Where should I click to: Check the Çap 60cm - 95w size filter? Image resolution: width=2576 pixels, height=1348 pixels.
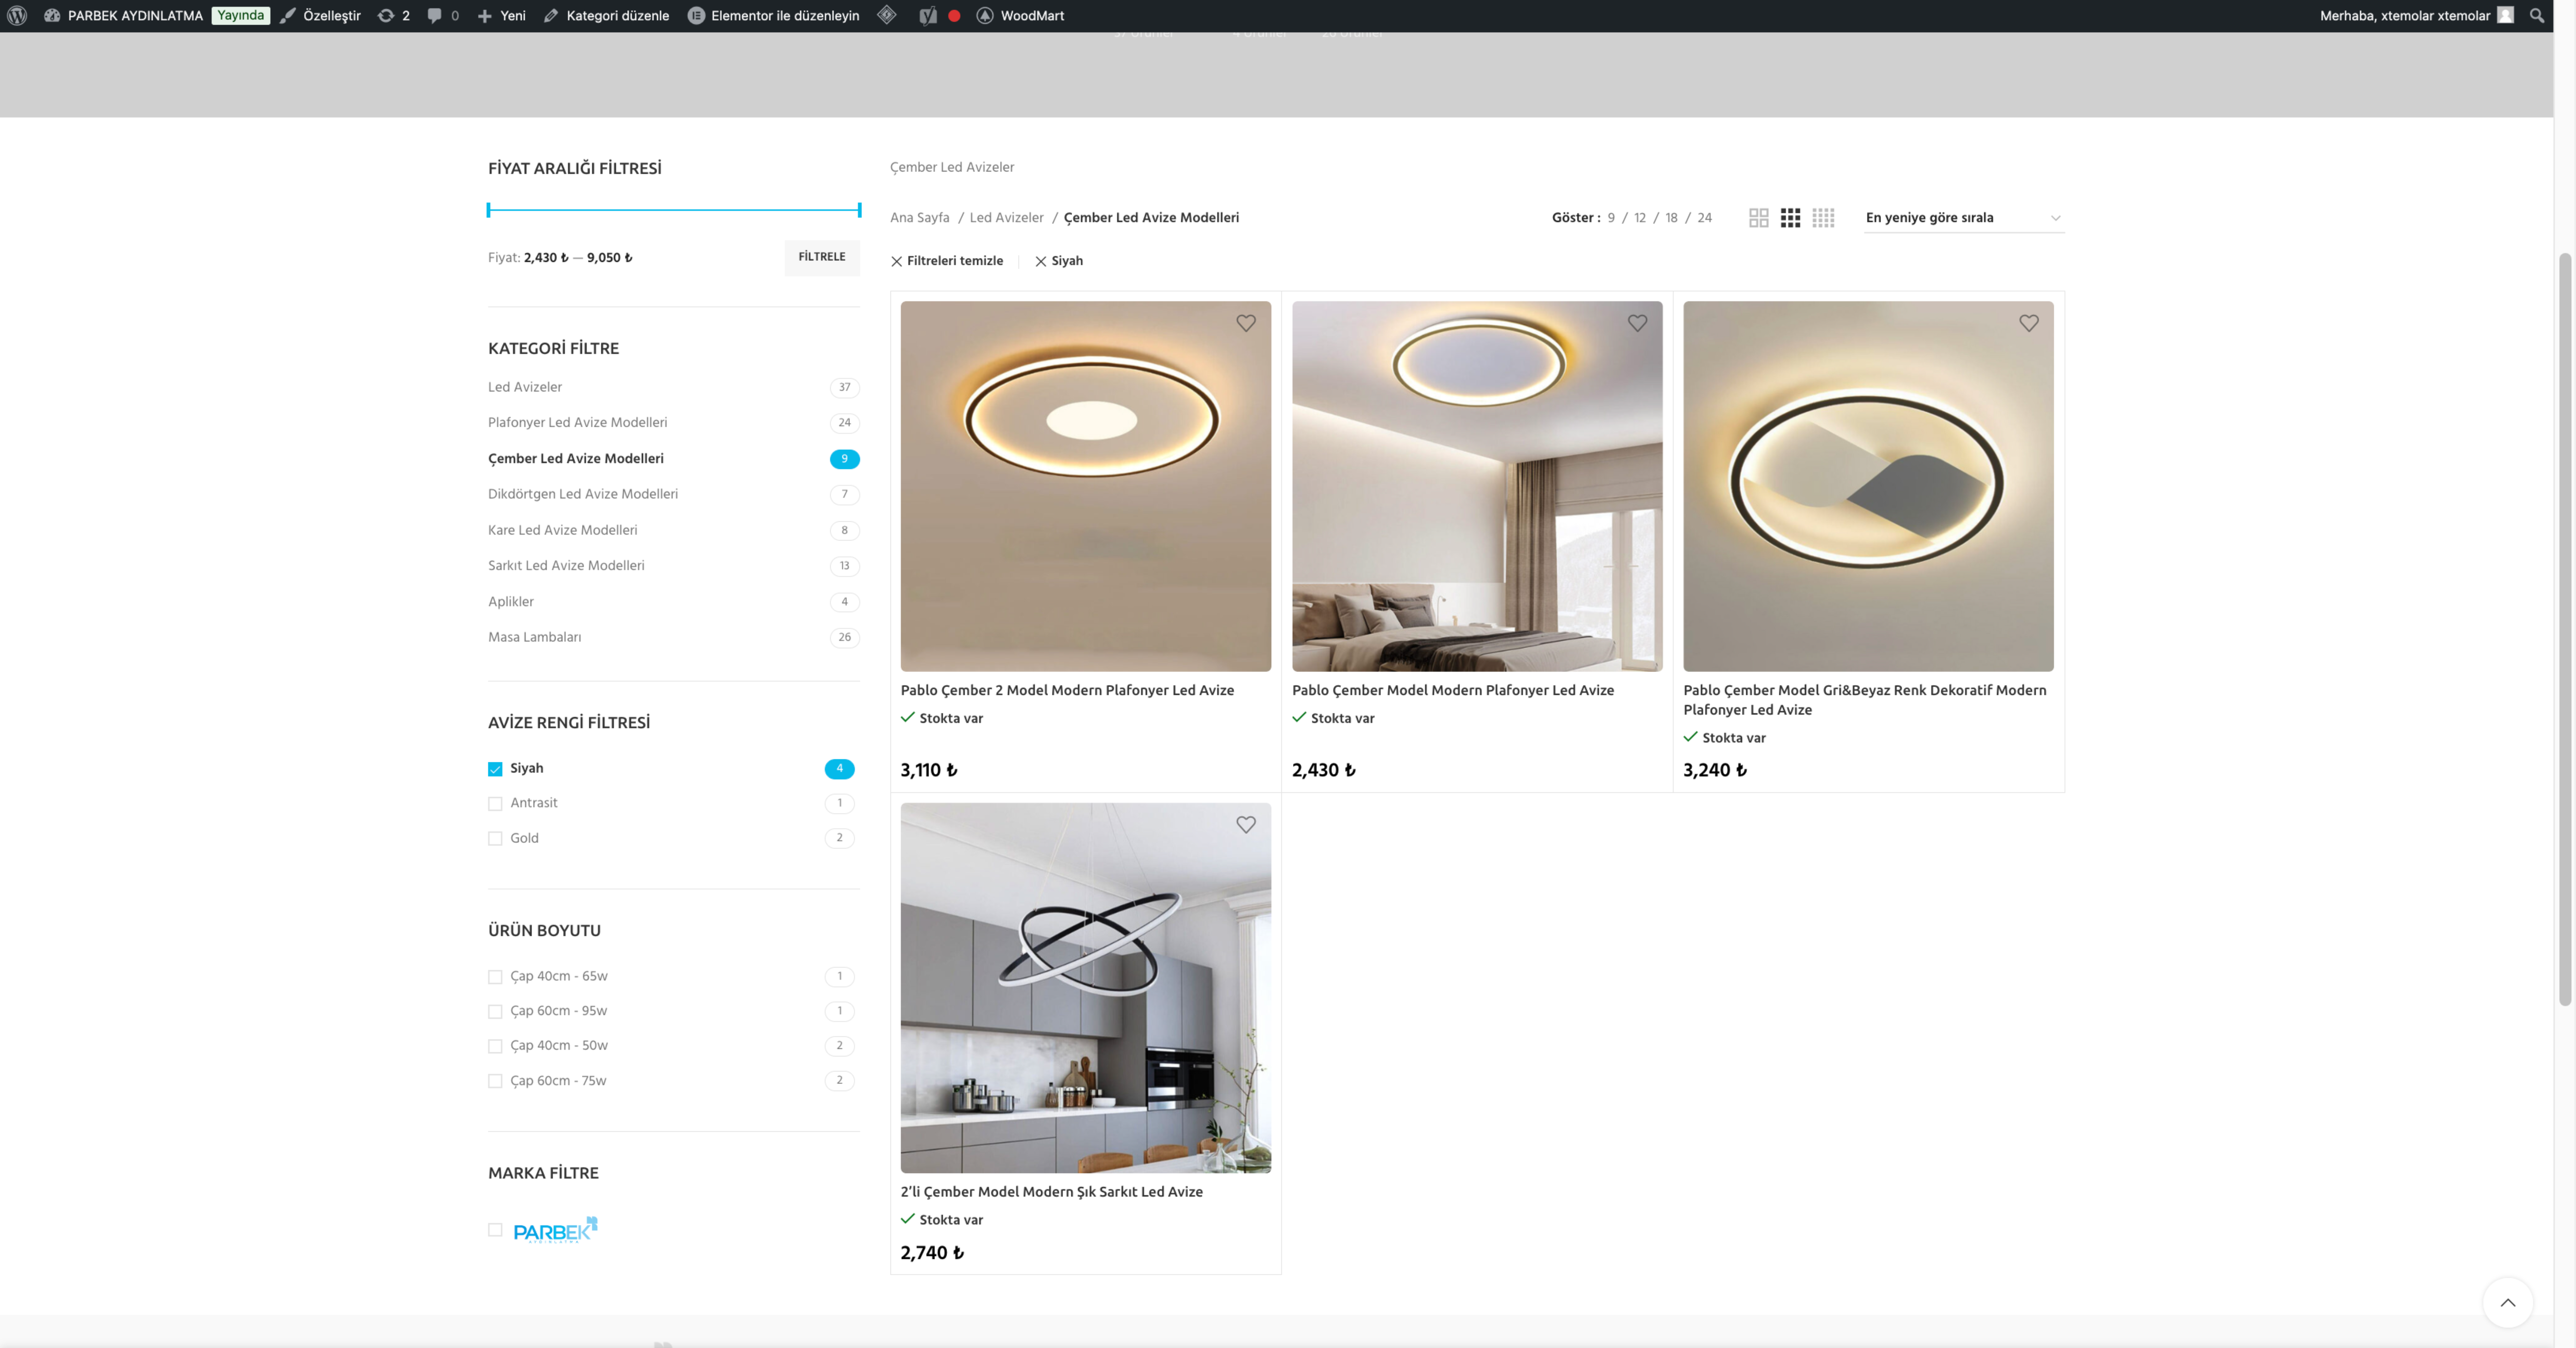point(495,1012)
